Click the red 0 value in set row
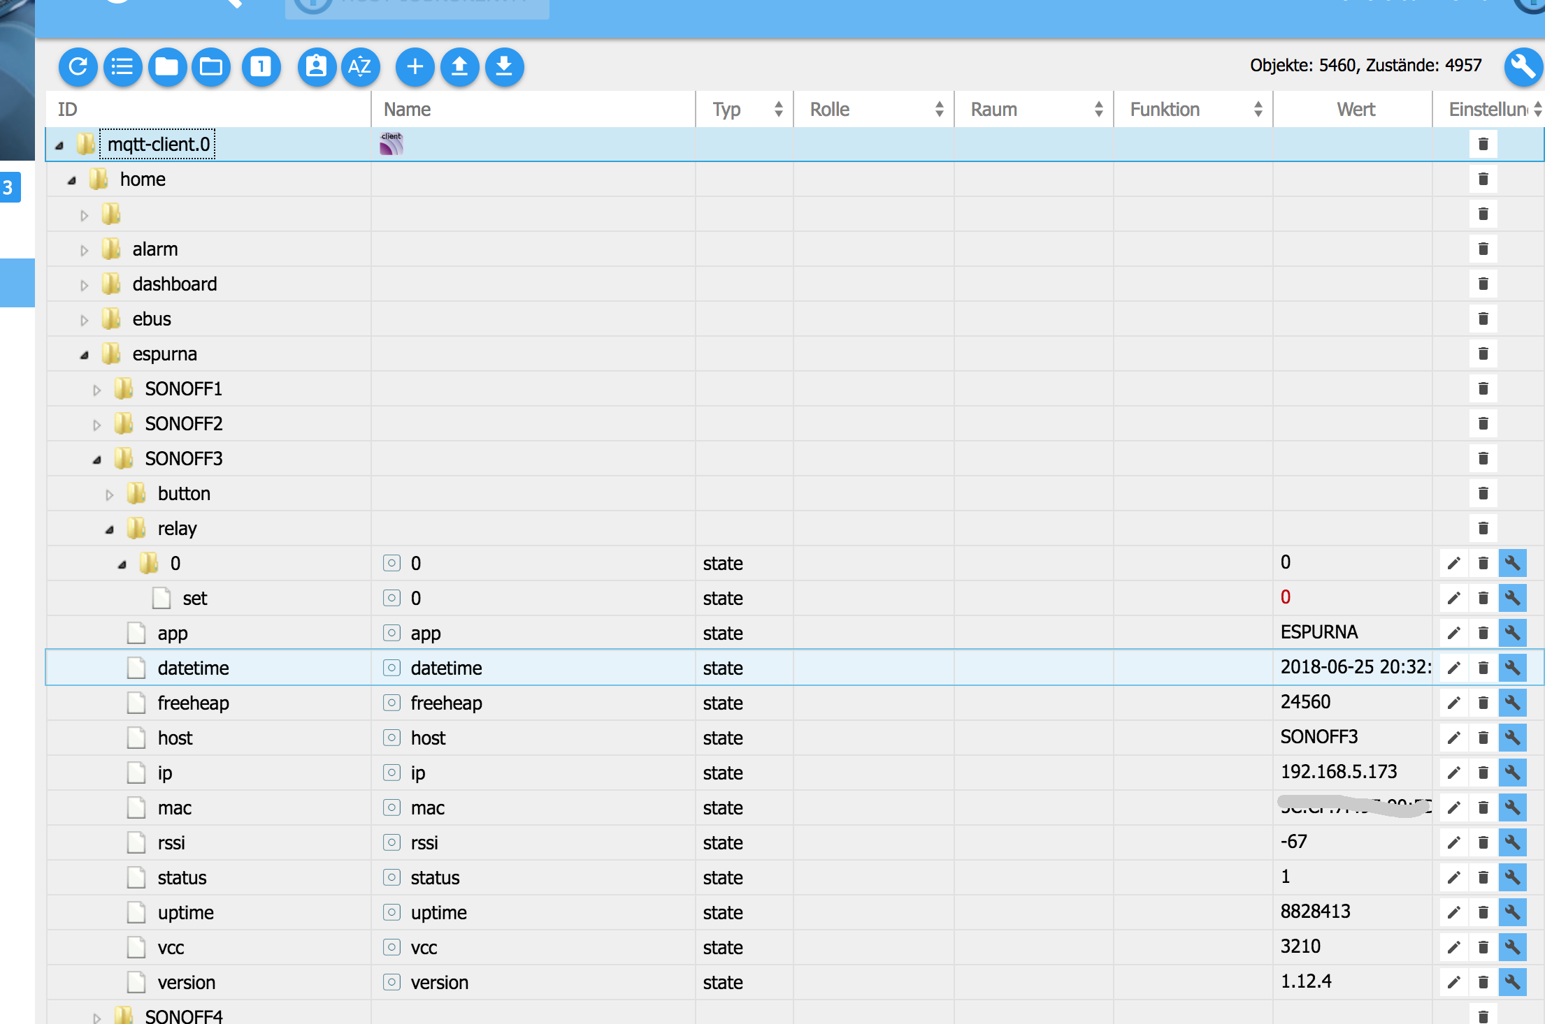The height and width of the screenshot is (1024, 1545). (x=1286, y=597)
